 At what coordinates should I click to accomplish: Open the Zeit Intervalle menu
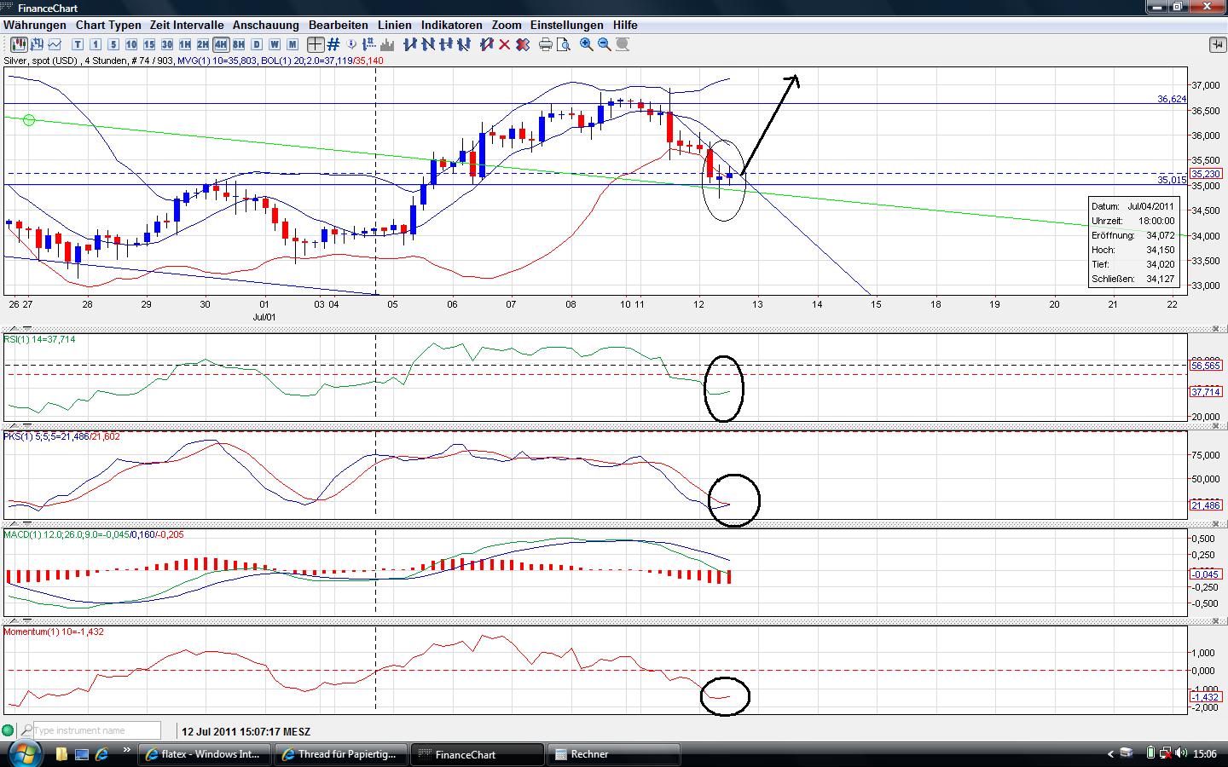coord(187,26)
